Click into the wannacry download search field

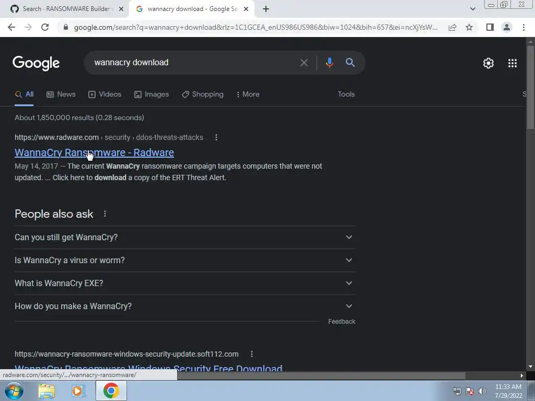click(191, 63)
